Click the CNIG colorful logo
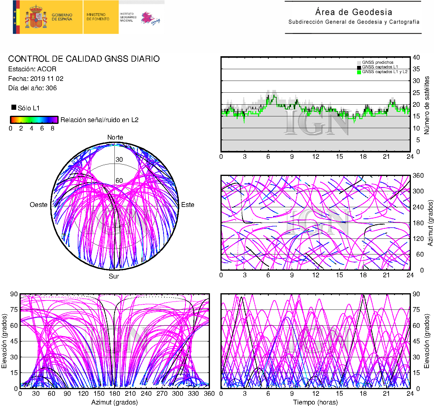The height and width of the screenshot is (406, 434). tap(150, 18)
